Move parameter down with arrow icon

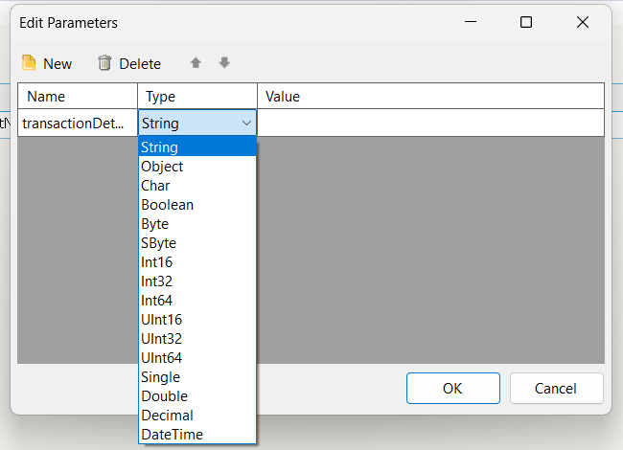pos(224,62)
